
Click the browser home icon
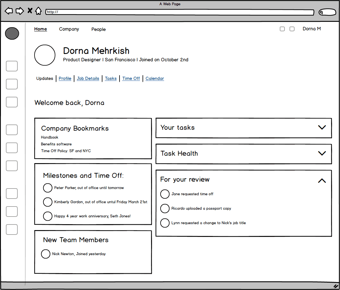[x=38, y=11]
